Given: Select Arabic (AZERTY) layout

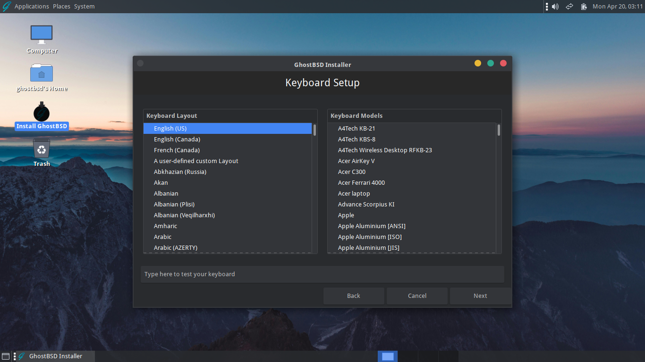Looking at the screenshot, I should 228,248.
